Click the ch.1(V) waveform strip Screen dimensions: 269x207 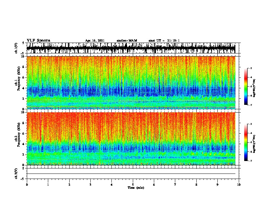coord(131,48)
